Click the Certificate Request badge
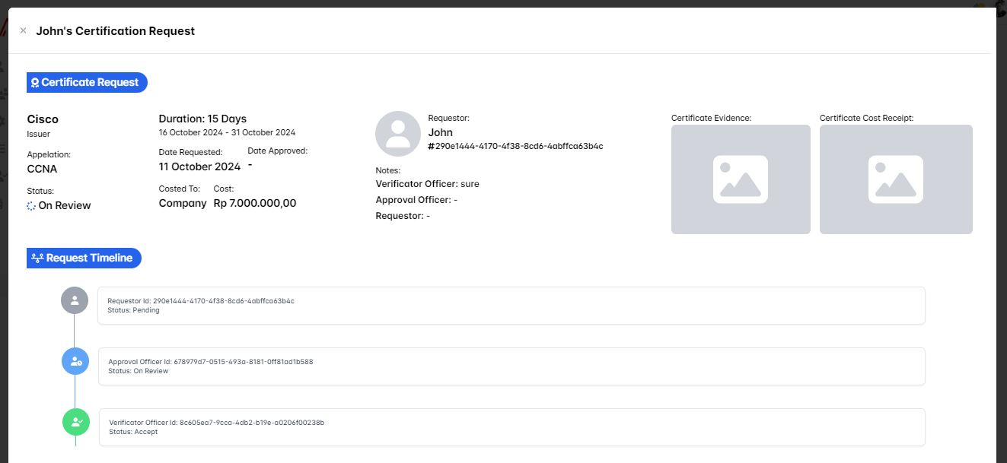The width and height of the screenshot is (1007, 463). [87, 82]
